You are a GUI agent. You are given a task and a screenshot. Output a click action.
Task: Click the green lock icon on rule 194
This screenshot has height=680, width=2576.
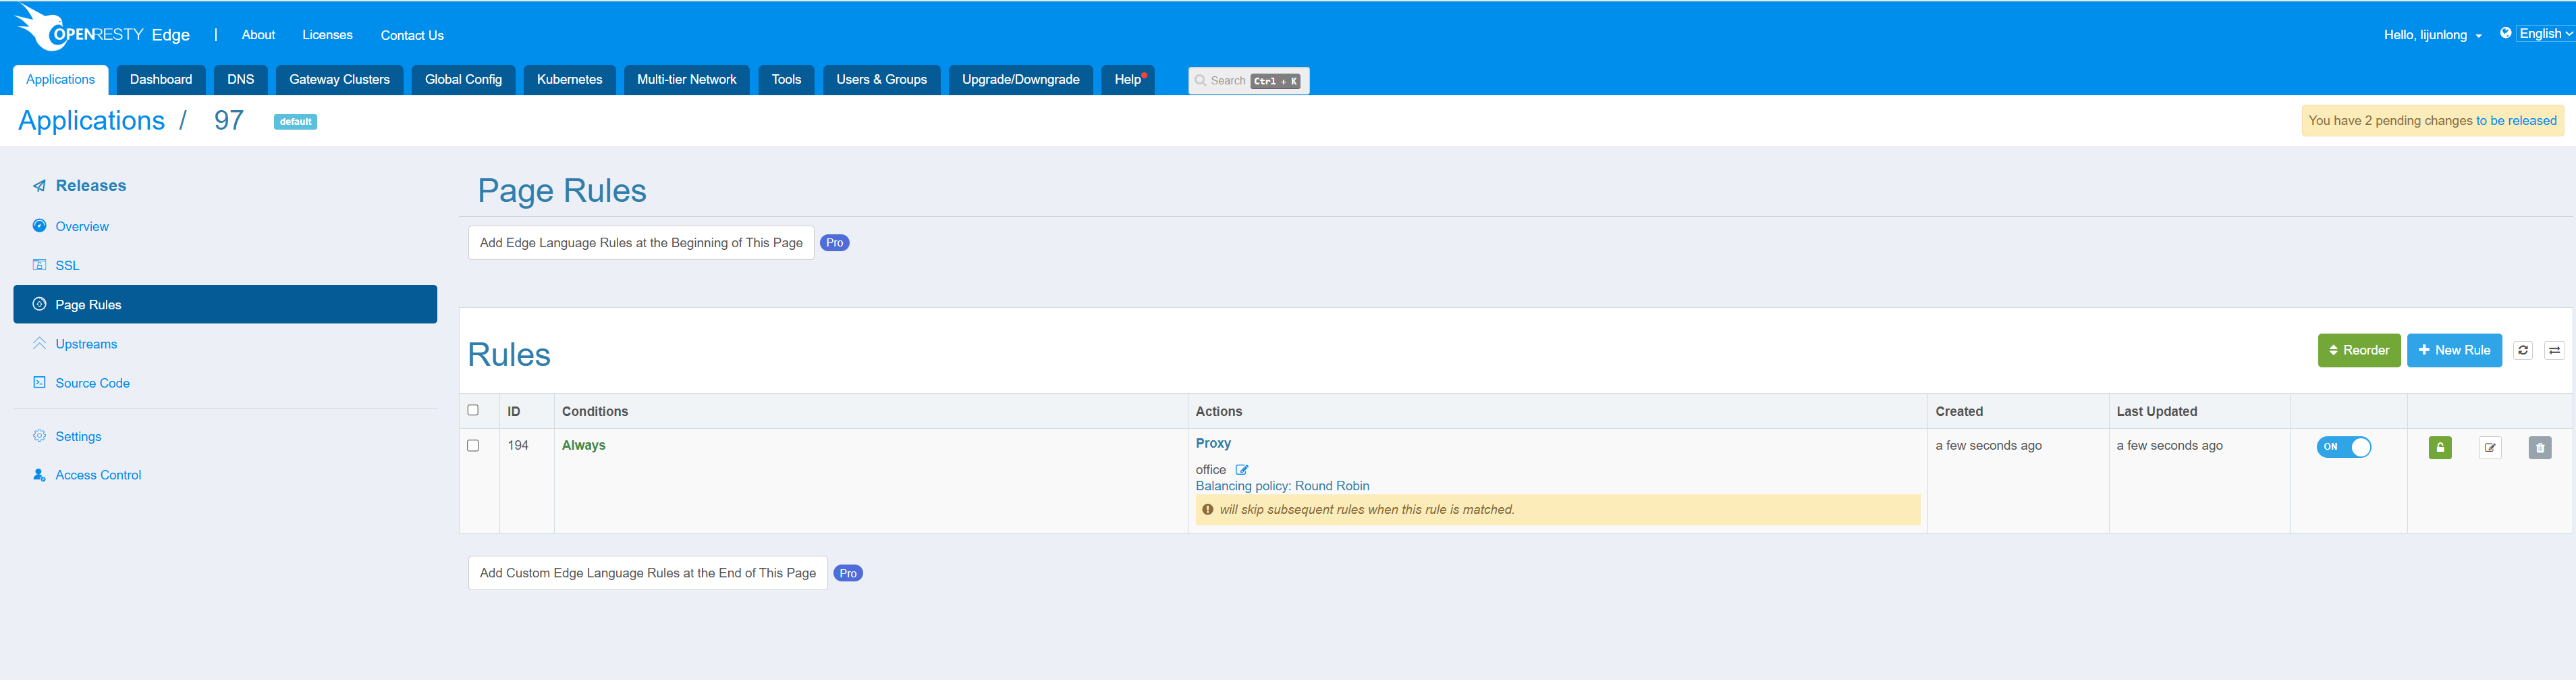[2439, 448]
